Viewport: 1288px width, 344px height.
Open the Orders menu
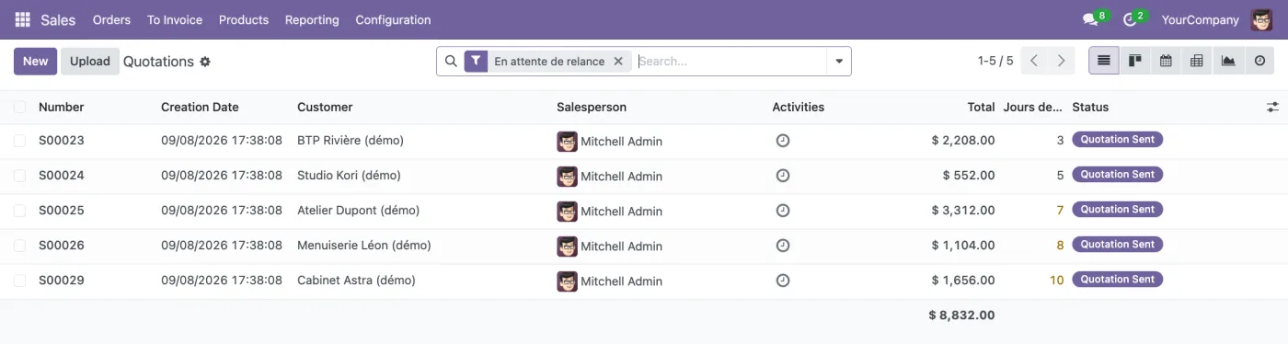click(111, 19)
